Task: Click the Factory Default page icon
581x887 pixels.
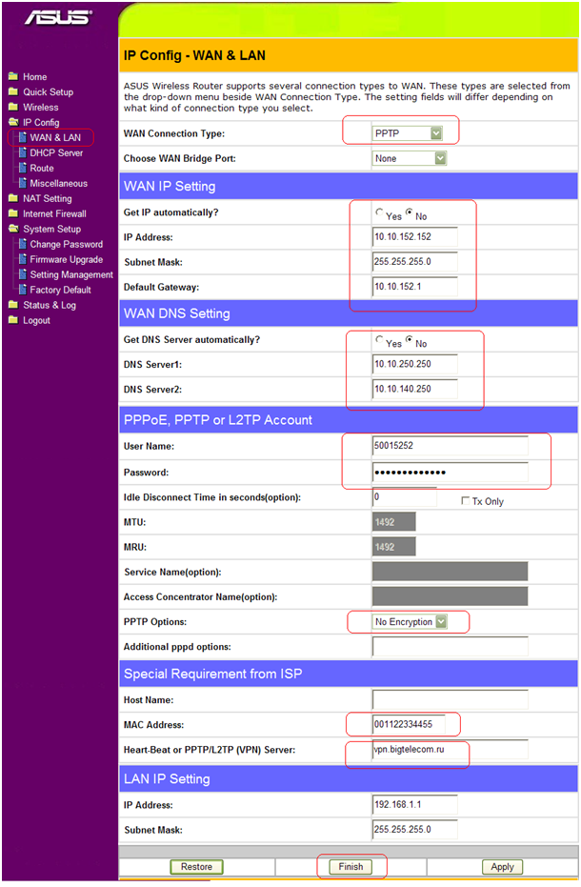Action: pyautogui.click(x=23, y=291)
